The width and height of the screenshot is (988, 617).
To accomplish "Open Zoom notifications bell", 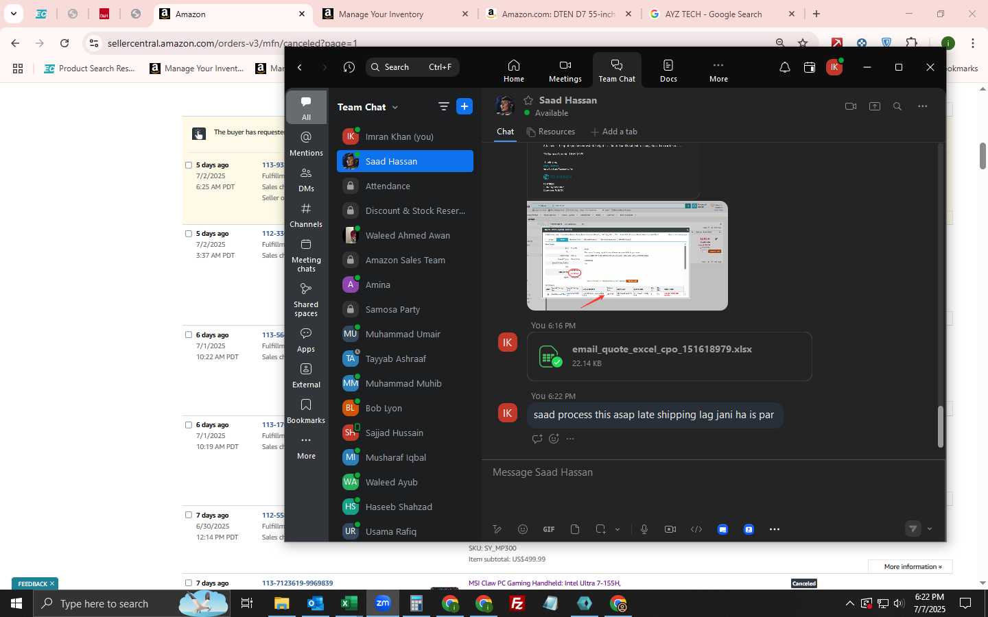I will pyautogui.click(x=784, y=67).
